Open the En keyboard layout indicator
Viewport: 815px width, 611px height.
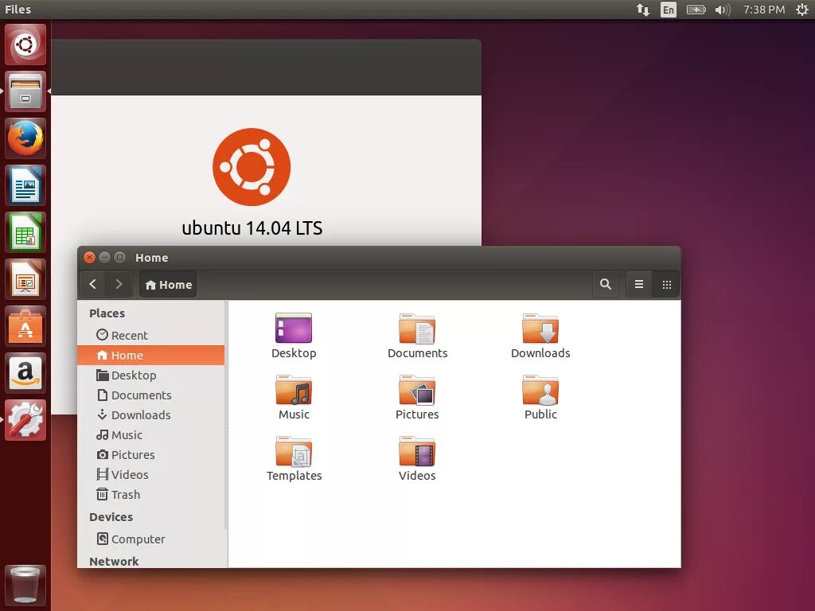[669, 10]
